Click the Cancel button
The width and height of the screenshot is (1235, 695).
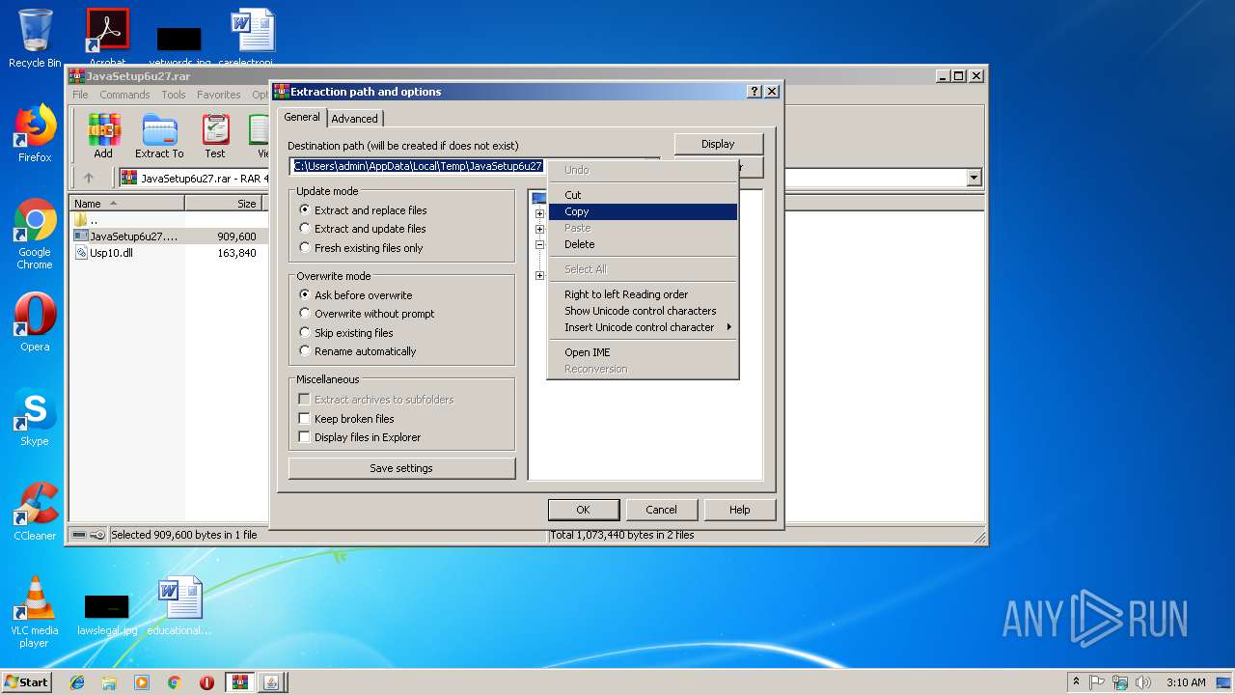click(x=661, y=510)
